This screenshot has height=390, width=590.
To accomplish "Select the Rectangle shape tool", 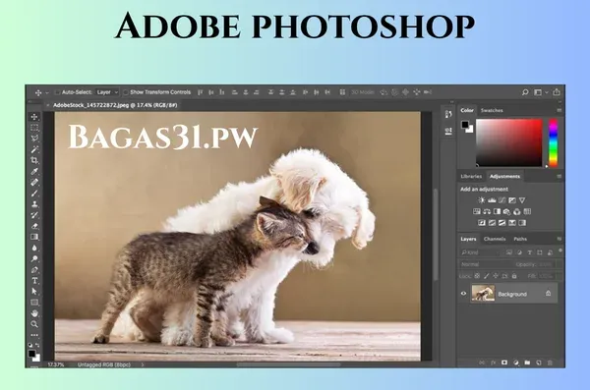I will pos(34,302).
